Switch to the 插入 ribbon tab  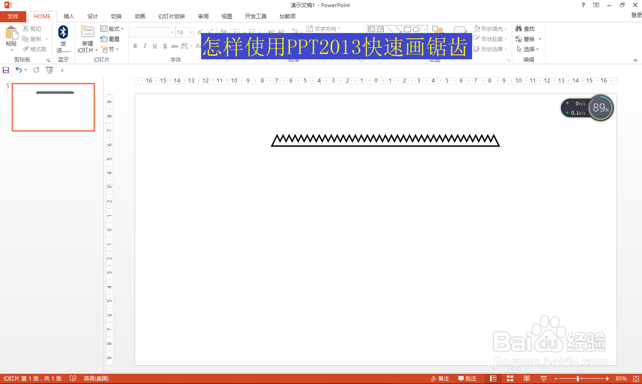(x=69, y=16)
